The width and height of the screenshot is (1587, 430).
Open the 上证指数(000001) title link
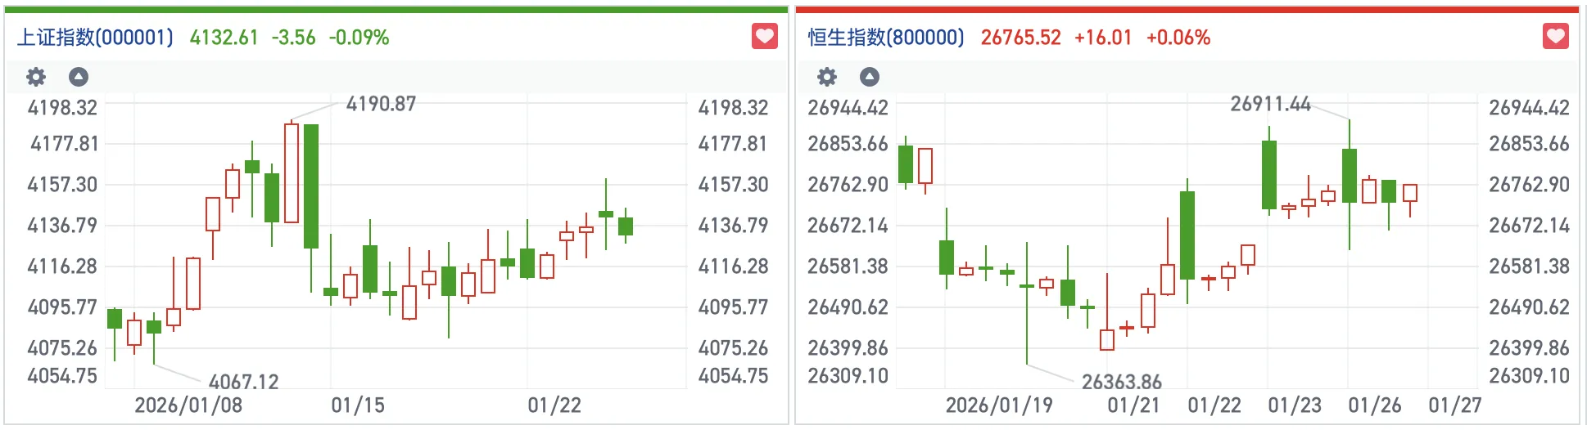pyautogui.click(x=95, y=38)
